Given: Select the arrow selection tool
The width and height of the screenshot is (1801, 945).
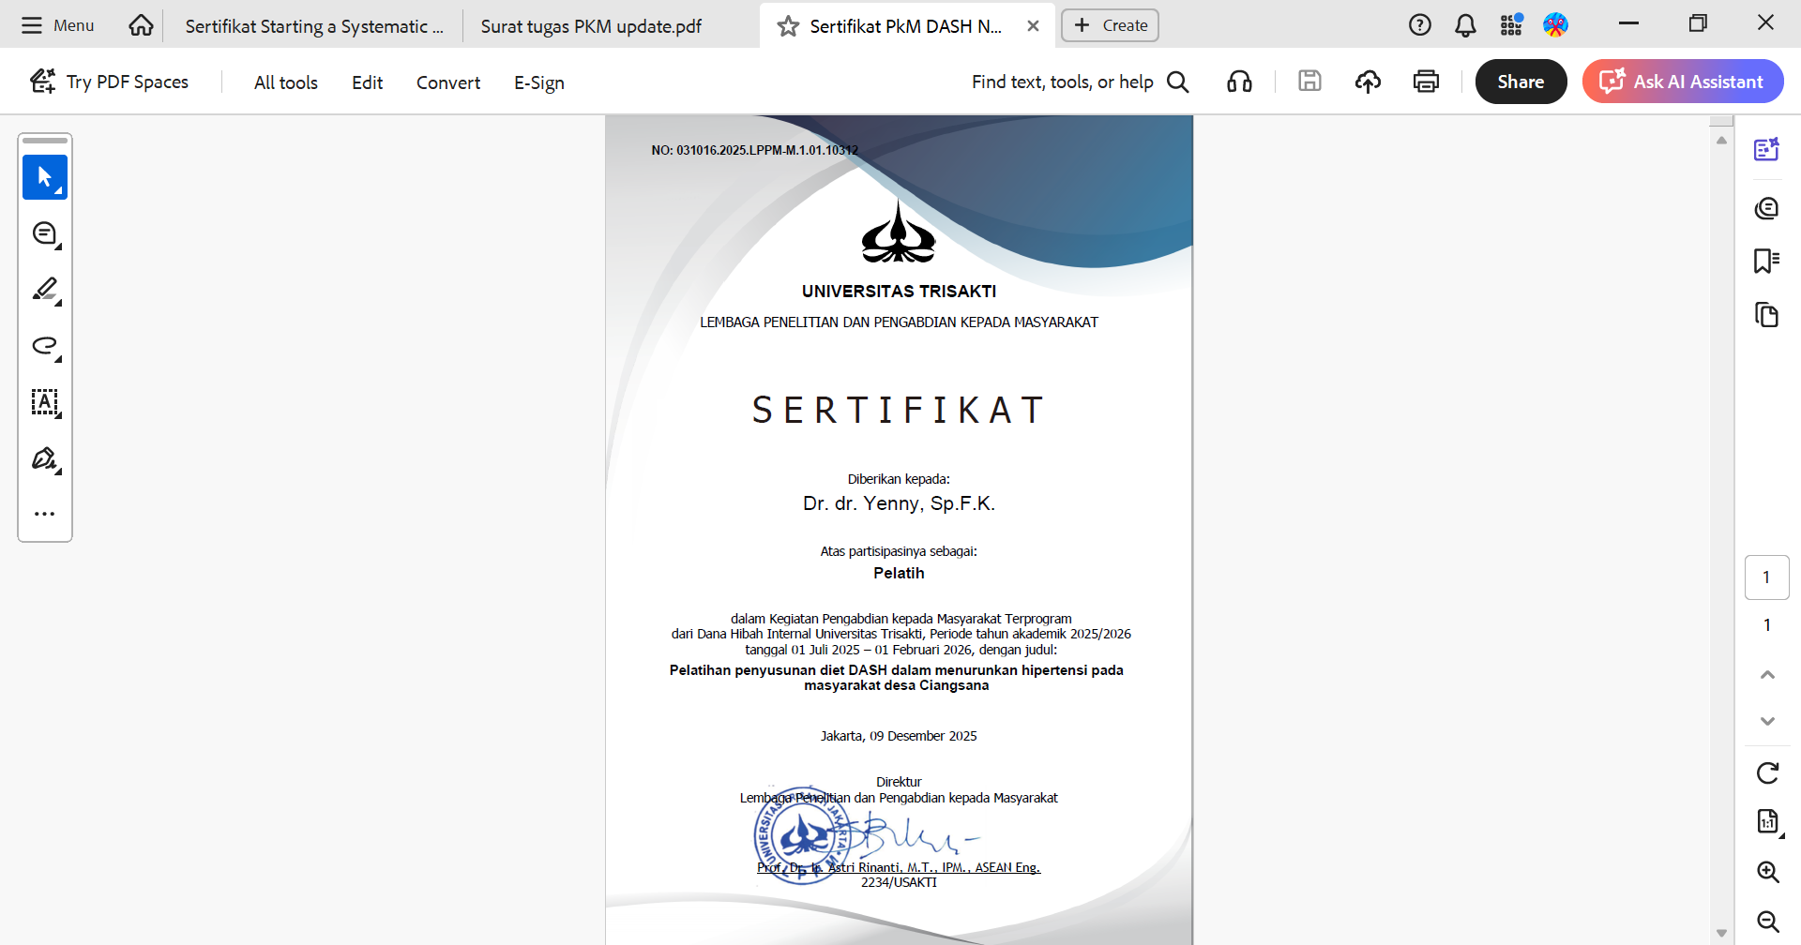Looking at the screenshot, I should point(44,177).
